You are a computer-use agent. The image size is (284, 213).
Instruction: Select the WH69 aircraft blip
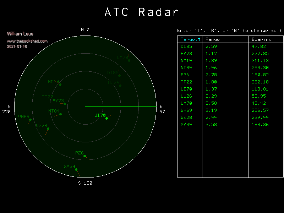[x=30, y=120]
